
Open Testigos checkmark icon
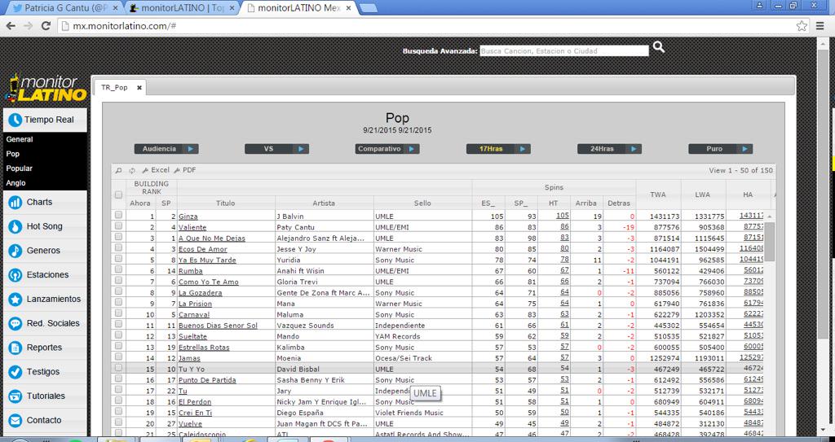(x=15, y=372)
